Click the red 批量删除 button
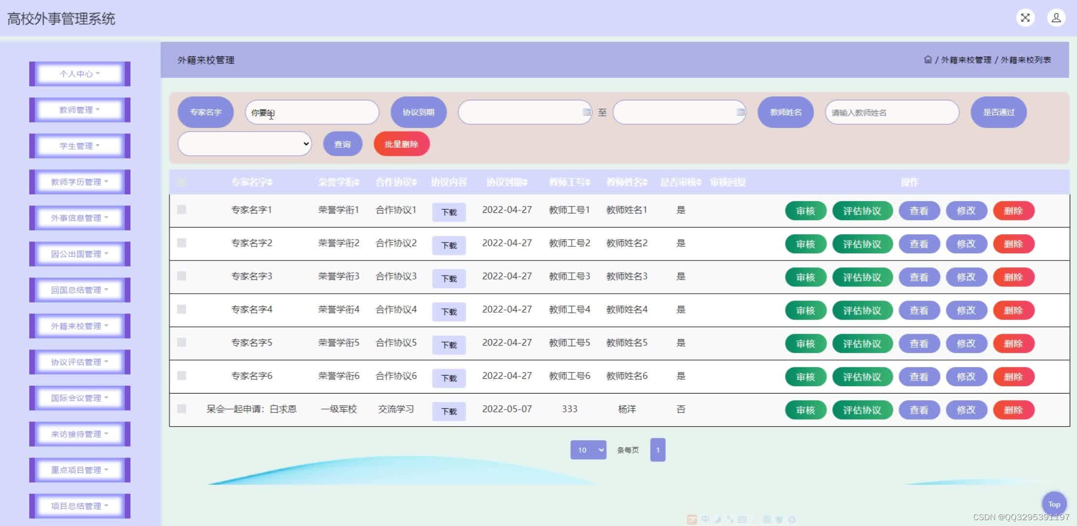Image resolution: width=1077 pixels, height=526 pixels. click(401, 144)
